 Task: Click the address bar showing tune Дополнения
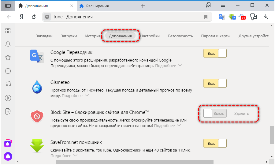pos(127,17)
